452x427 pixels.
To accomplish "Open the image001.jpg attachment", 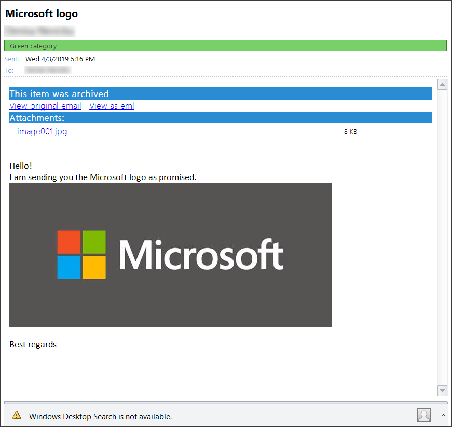I will 42,131.
